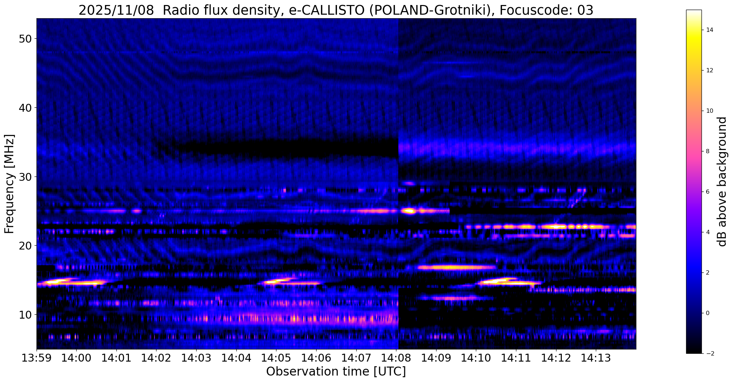
Task: Click the 14:12 time tick label
Action: pyautogui.click(x=556, y=358)
